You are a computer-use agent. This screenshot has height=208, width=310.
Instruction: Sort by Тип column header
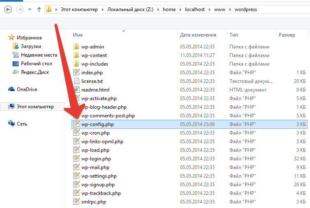(234, 35)
